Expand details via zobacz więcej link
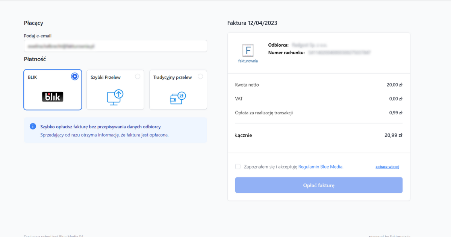The width and height of the screenshot is (451, 237). click(387, 167)
